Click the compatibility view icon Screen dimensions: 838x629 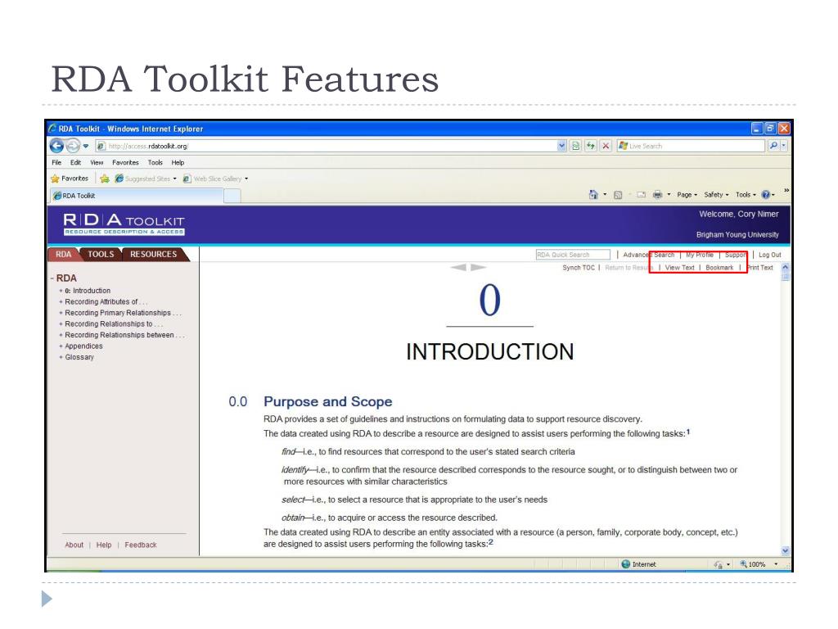point(575,146)
